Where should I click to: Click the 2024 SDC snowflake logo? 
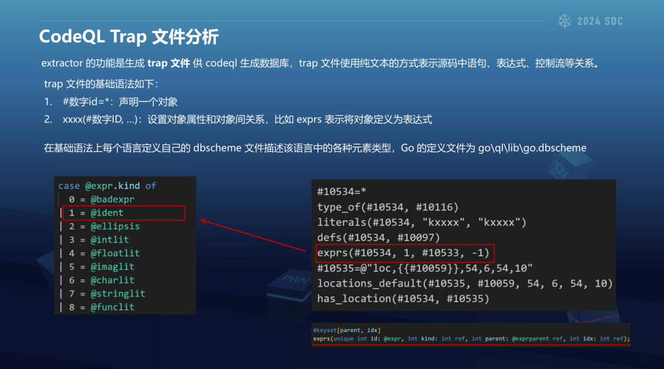tap(564, 21)
